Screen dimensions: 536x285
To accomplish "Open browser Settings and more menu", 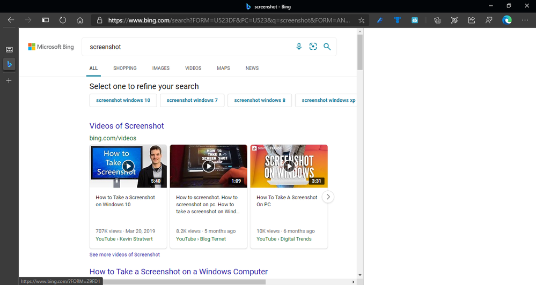I will pyautogui.click(x=525, y=20).
